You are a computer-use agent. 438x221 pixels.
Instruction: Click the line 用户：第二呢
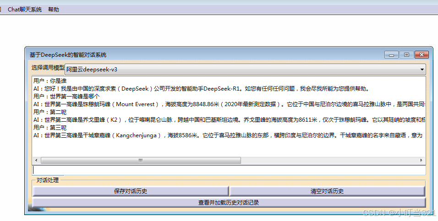pyautogui.click(x=50, y=112)
